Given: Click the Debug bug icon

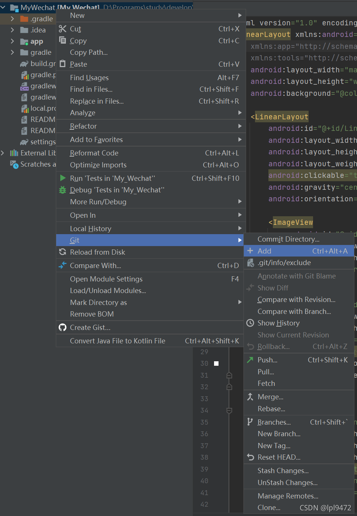Looking at the screenshot, I should [63, 190].
